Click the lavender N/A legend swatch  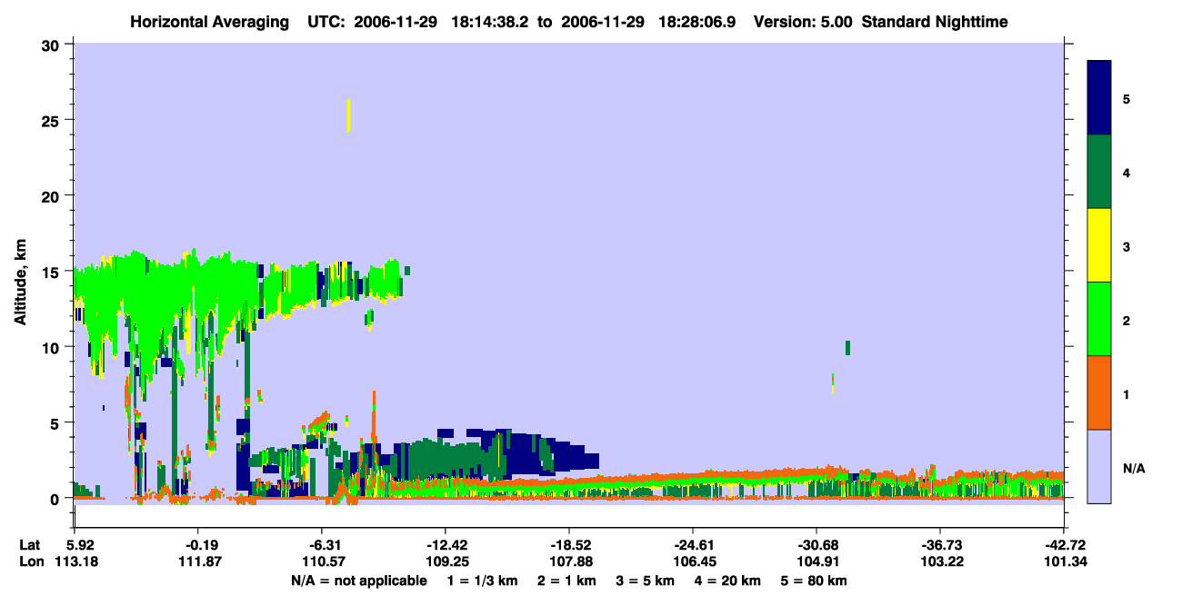1099,466
